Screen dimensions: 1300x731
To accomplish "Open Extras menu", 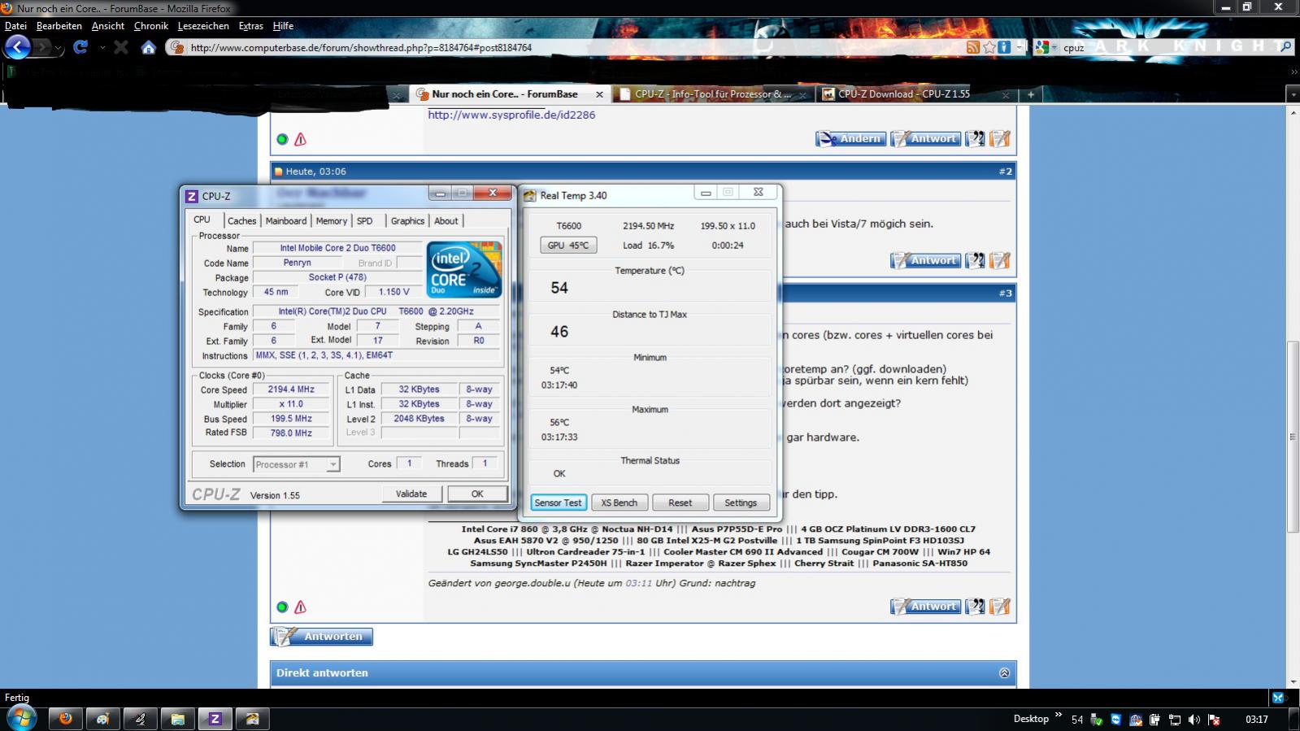I will click(x=250, y=26).
